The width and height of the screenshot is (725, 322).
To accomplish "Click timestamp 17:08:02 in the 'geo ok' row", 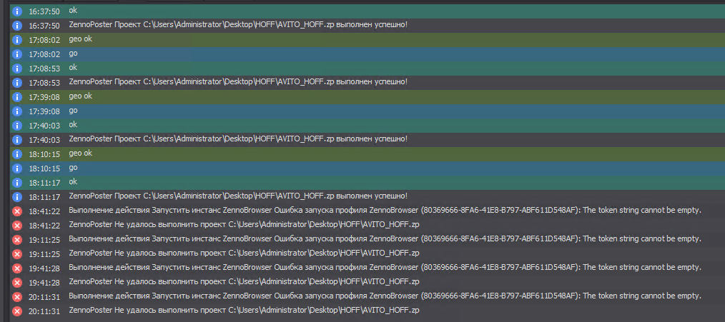I will click(x=44, y=40).
